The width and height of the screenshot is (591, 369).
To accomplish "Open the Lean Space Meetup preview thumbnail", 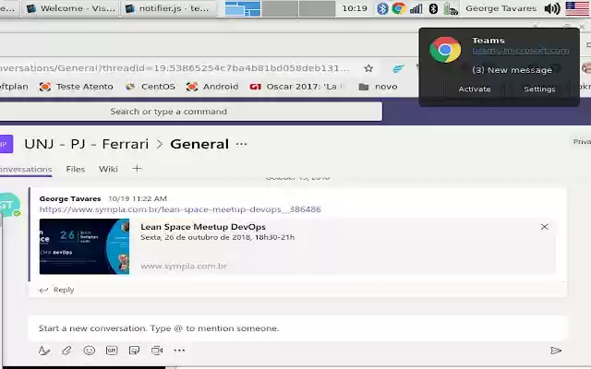I will pyautogui.click(x=84, y=246).
